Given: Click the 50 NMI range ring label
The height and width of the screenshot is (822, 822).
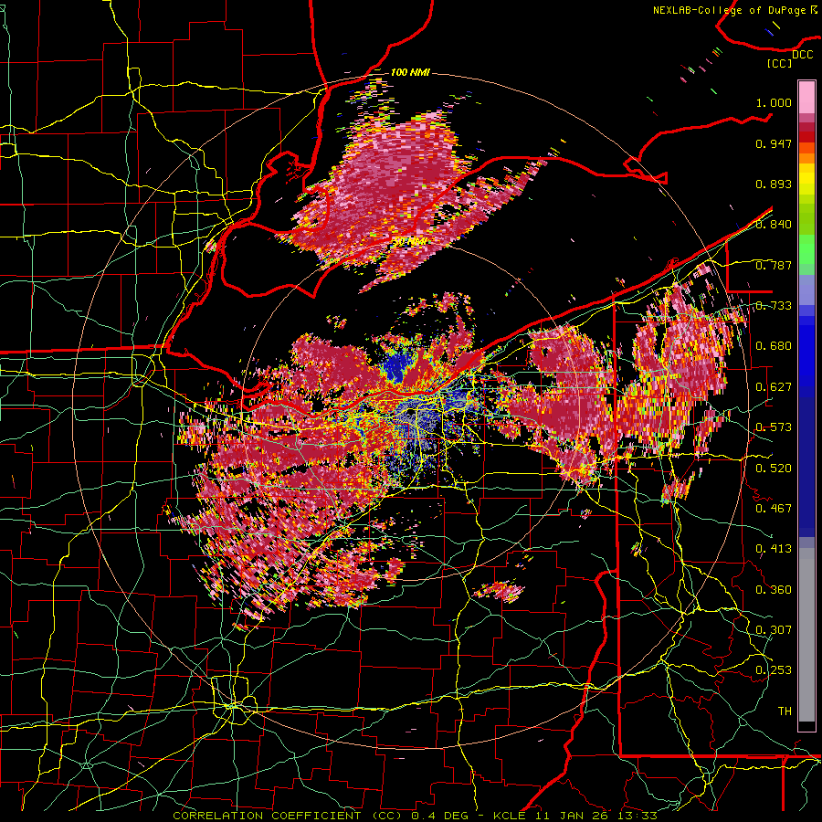Looking at the screenshot, I should point(409,242).
